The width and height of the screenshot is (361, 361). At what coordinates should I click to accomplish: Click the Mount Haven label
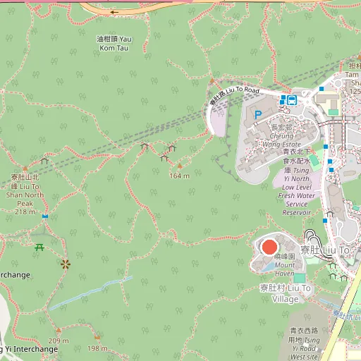click(285, 265)
